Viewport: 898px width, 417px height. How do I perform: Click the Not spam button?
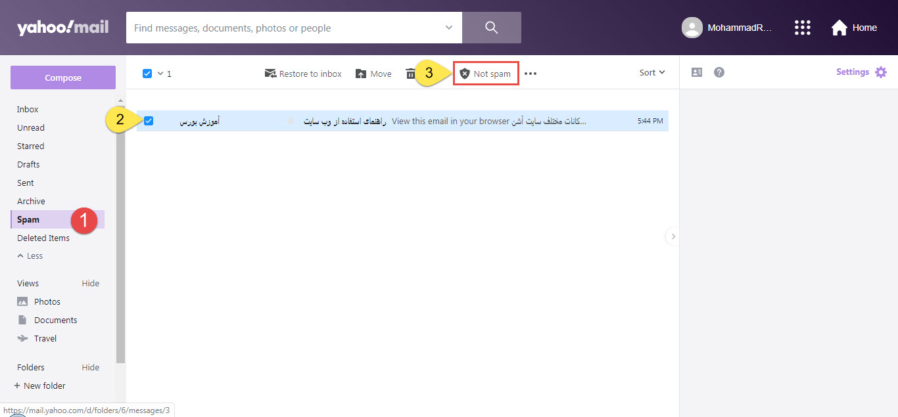[x=486, y=74]
